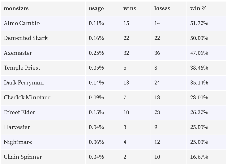Select the Dark Ferryman cell
The height and width of the screenshot is (164, 227).
pyautogui.click(x=24, y=83)
